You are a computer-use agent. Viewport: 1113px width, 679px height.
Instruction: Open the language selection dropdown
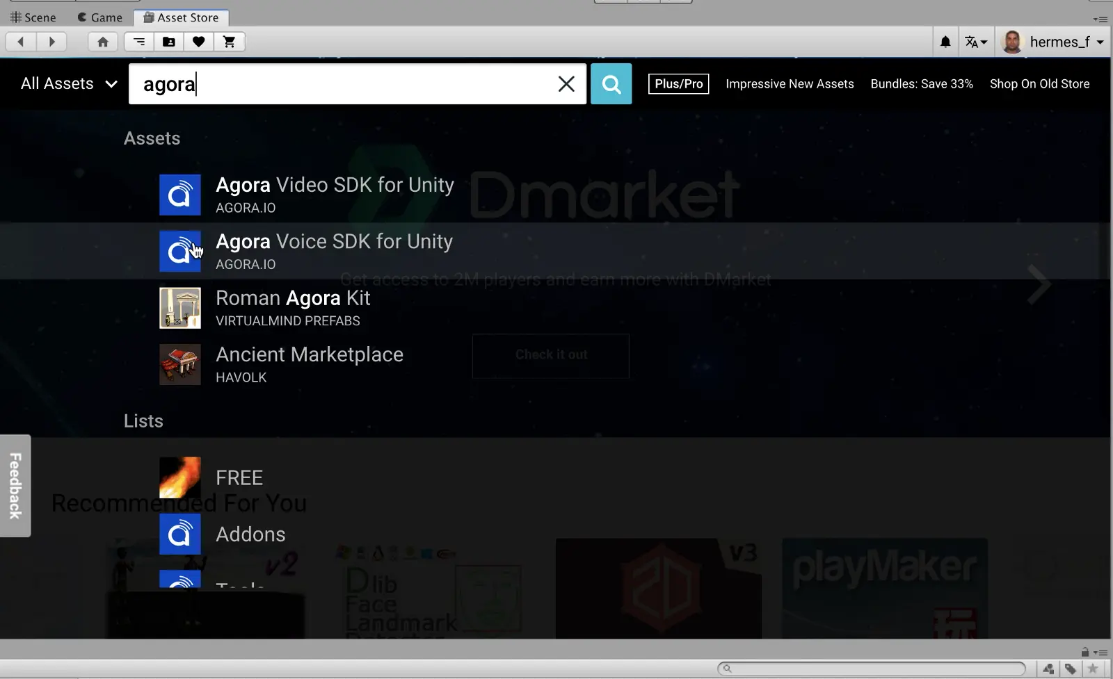(x=976, y=42)
